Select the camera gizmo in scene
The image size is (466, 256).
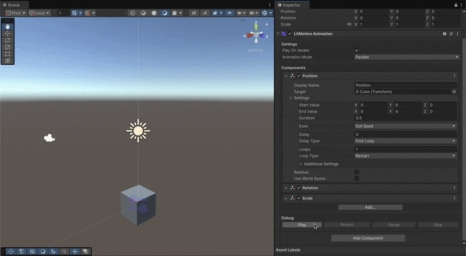[x=50, y=138]
